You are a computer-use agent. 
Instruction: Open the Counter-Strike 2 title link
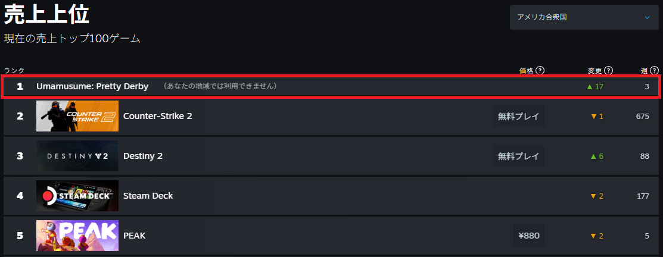tap(157, 116)
